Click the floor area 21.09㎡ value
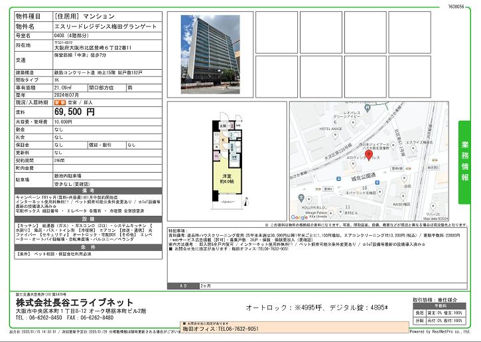Image resolution: width=481 pixels, height=342 pixels. click(x=63, y=88)
